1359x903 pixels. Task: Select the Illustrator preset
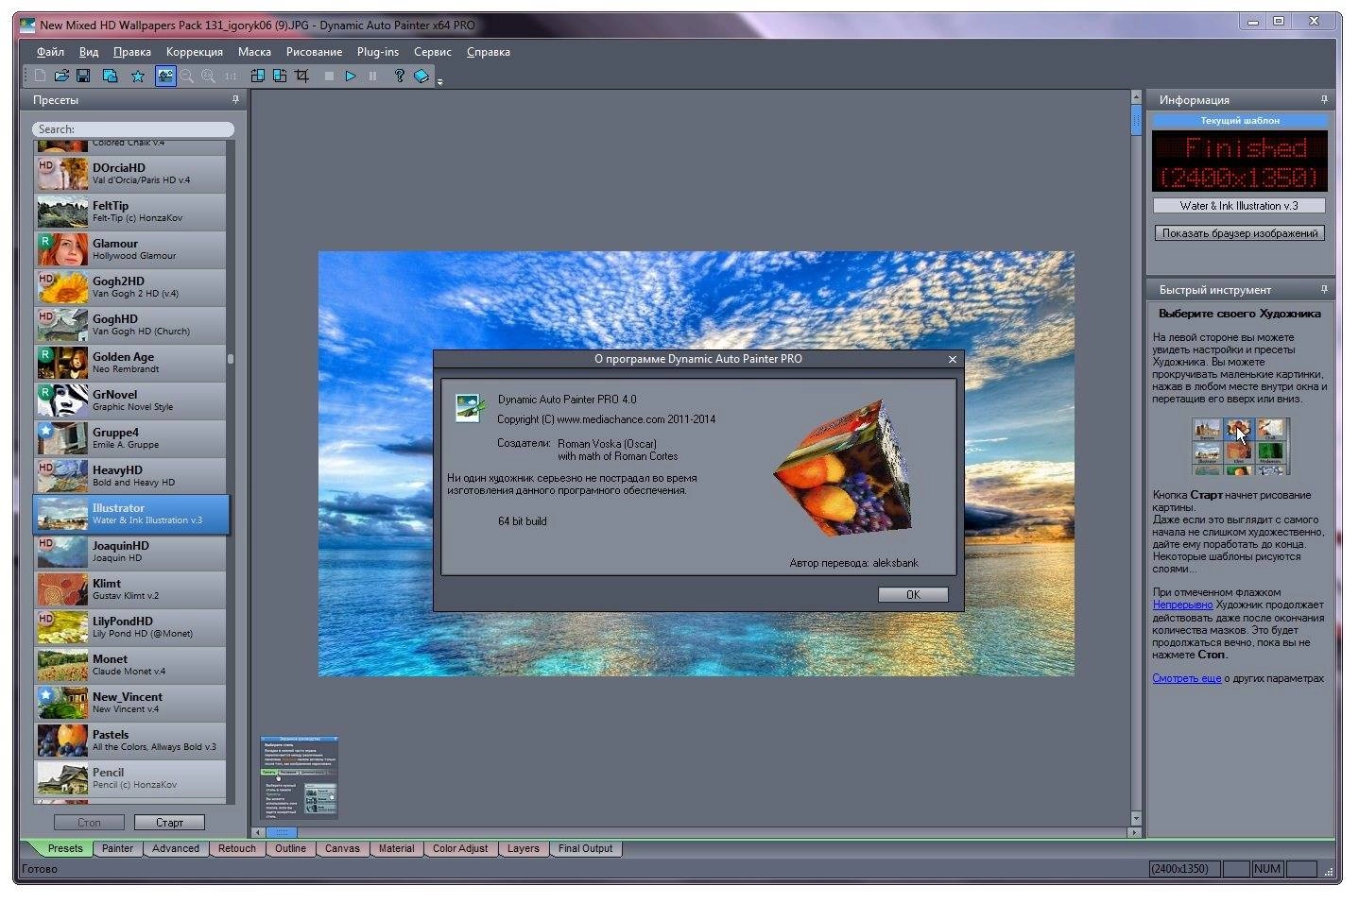[x=130, y=514]
